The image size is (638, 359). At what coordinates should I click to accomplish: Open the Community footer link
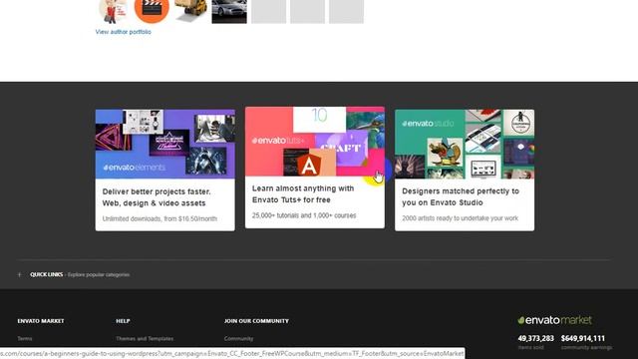pyautogui.click(x=239, y=339)
